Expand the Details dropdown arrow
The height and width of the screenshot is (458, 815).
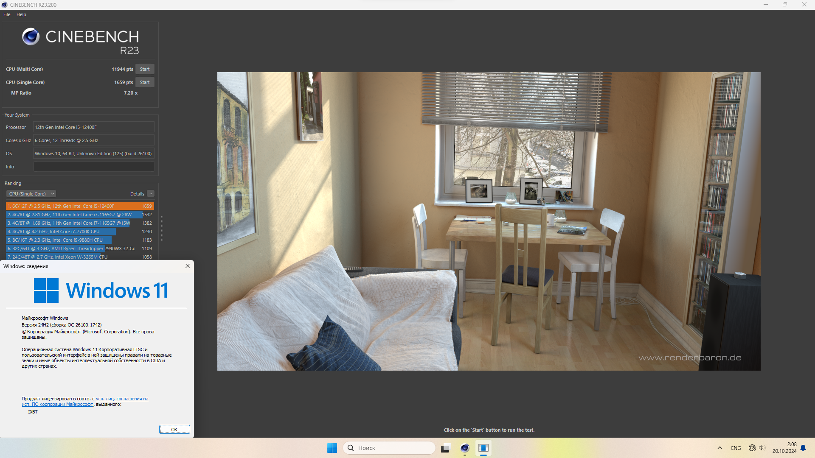(x=151, y=194)
